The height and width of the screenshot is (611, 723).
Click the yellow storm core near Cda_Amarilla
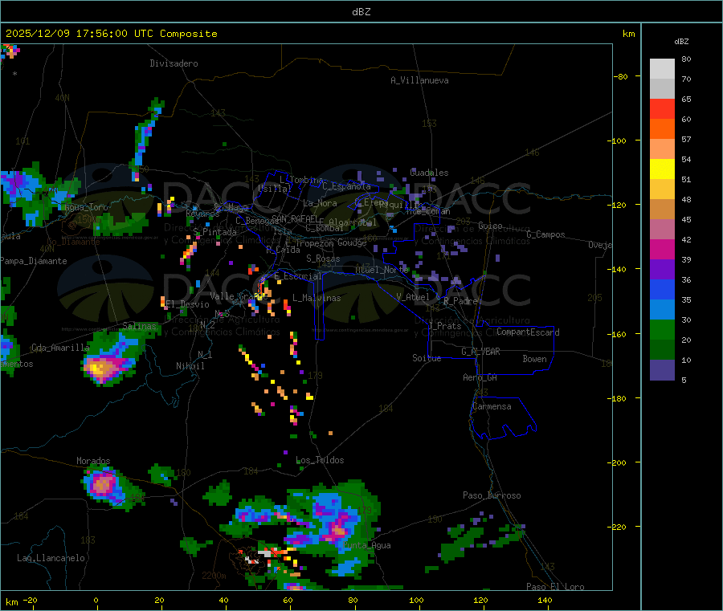tap(100, 369)
